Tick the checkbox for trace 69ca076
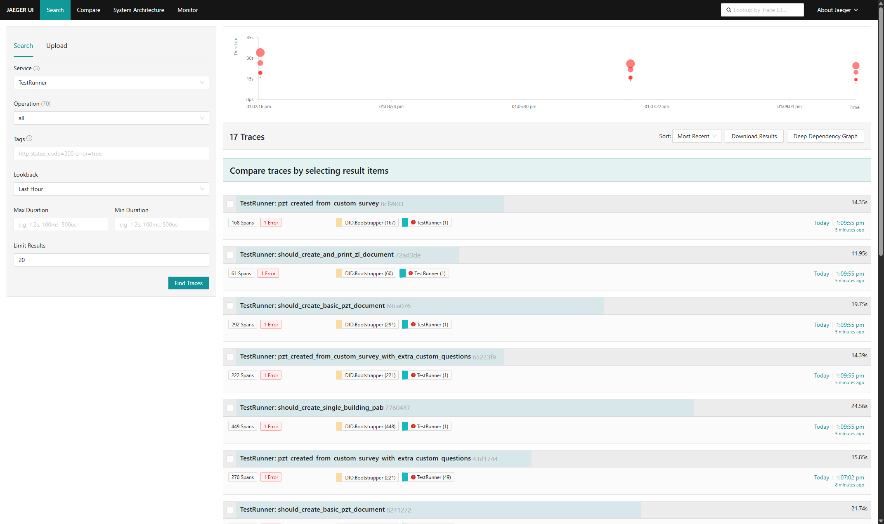Screen dimensions: 884x524 230,306
